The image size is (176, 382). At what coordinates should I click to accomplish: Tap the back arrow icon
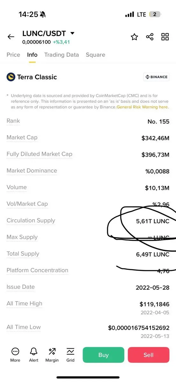11,37
